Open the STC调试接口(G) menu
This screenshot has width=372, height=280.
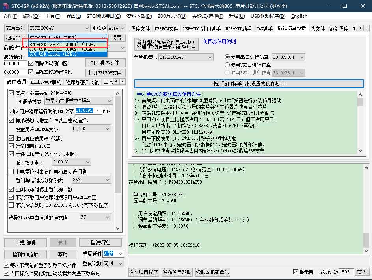coord(104,16)
